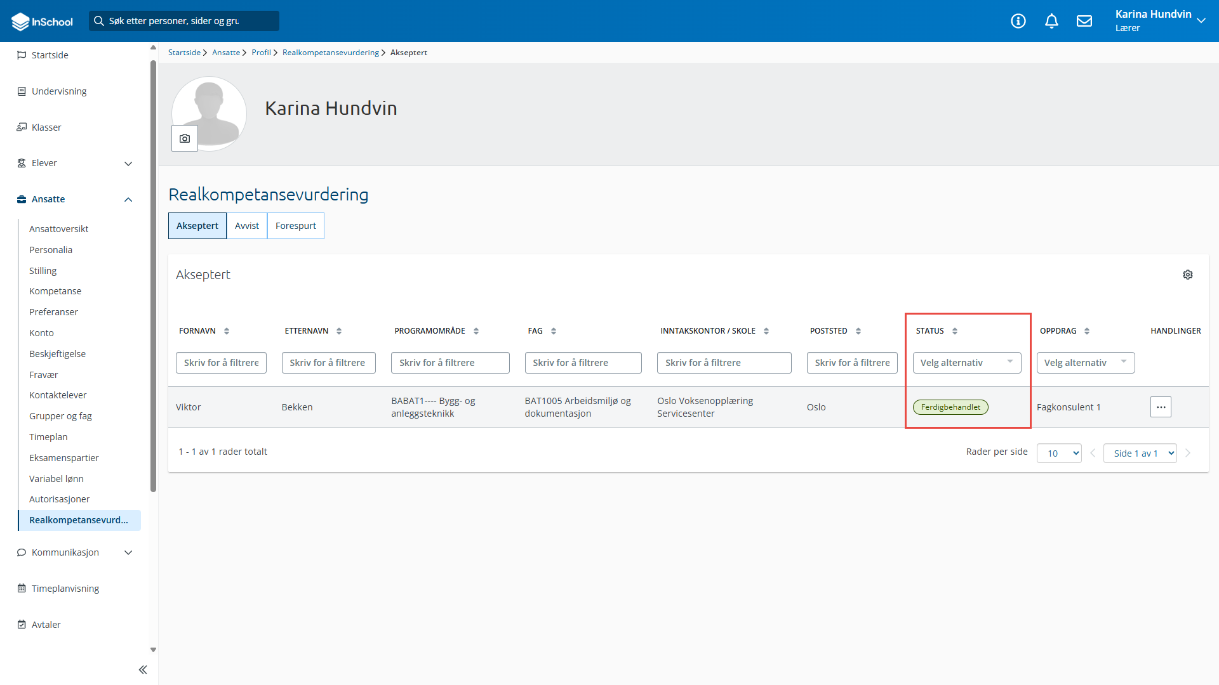
Task: Open row actions menu for Viktor Bekken
Action: pos(1161,407)
